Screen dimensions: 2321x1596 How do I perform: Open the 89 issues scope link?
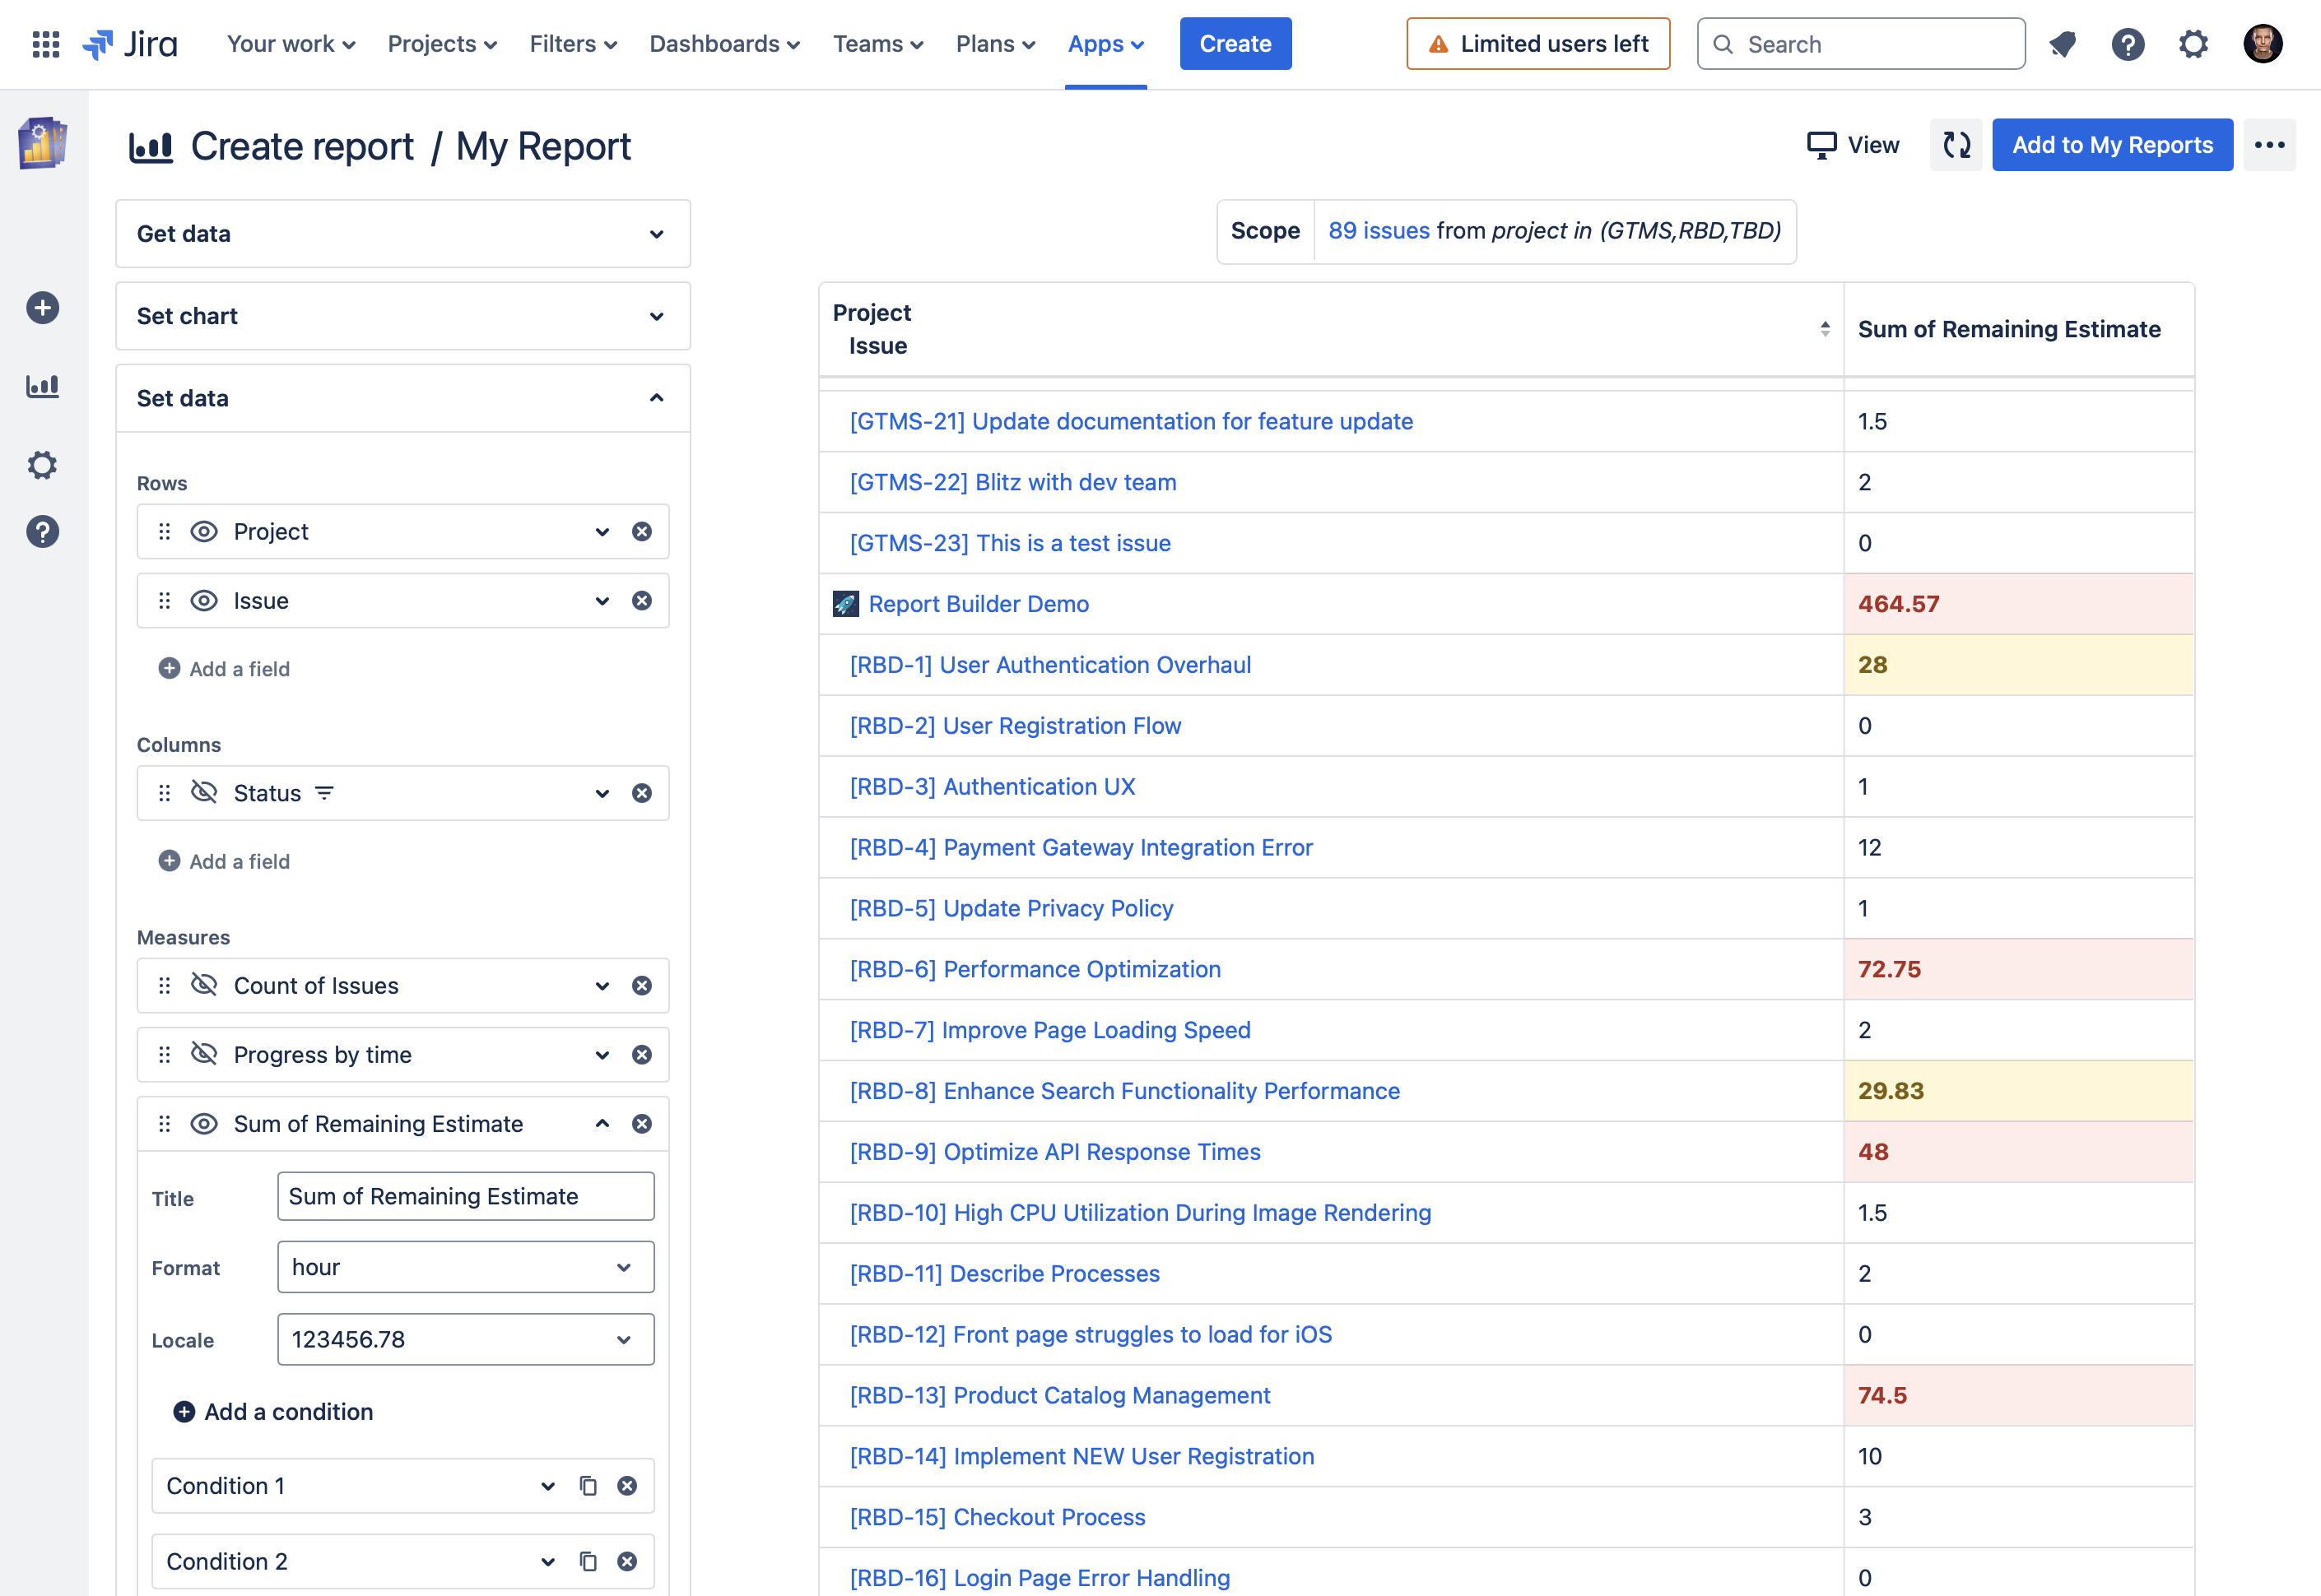[1379, 231]
